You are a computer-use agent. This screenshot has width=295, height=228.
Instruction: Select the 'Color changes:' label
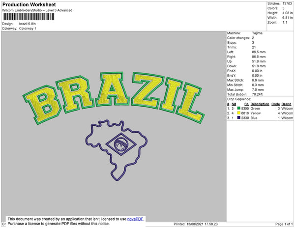click(x=238, y=38)
